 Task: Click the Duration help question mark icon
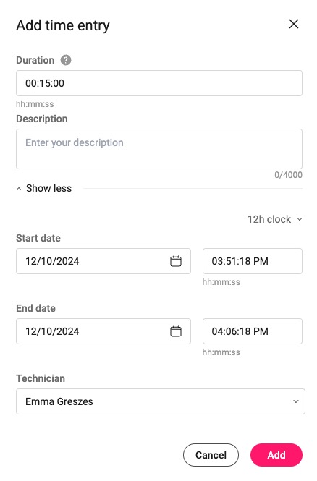pos(66,60)
